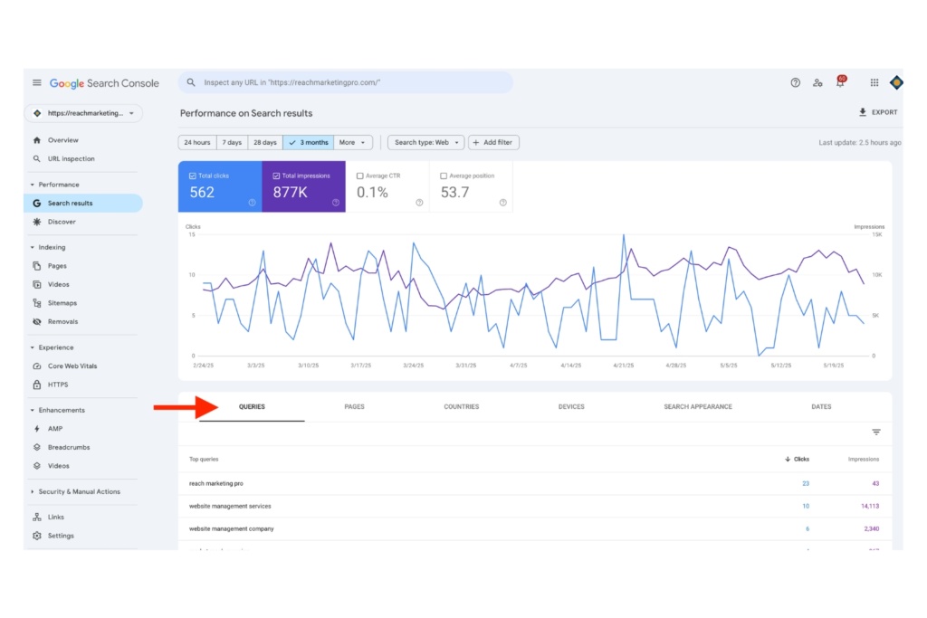Uncheck the Total clicks checkbox
927x618 pixels.
[193, 176]
